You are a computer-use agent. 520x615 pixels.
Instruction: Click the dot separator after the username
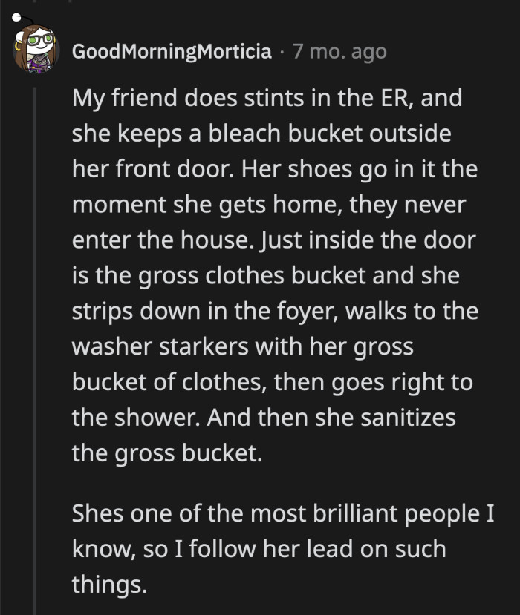[x=283, y=51]
